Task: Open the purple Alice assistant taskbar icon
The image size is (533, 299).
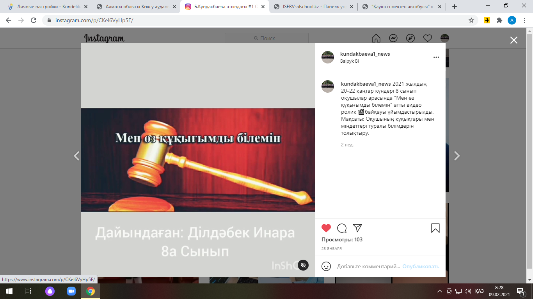Action: pos(50,291)
